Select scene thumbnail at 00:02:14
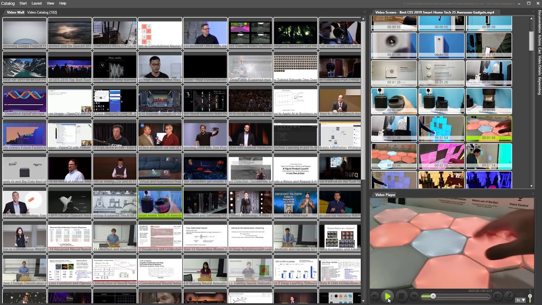 pyautogui.click(x=489, y=156)
